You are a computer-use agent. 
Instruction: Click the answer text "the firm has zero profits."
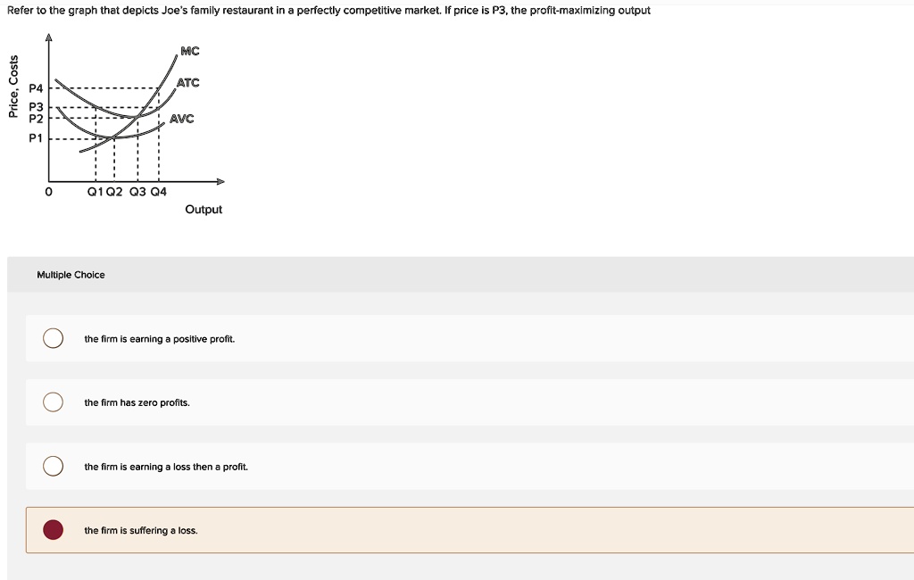pos(137,402)
